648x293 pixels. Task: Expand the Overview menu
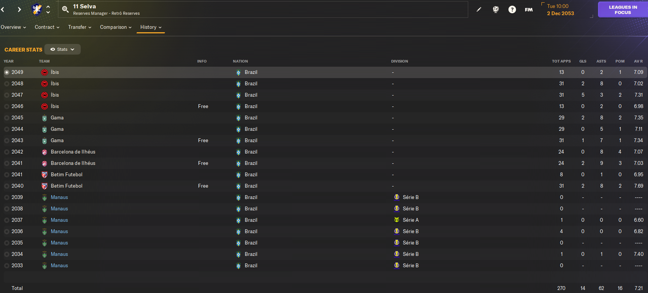[x=13, y=27]
